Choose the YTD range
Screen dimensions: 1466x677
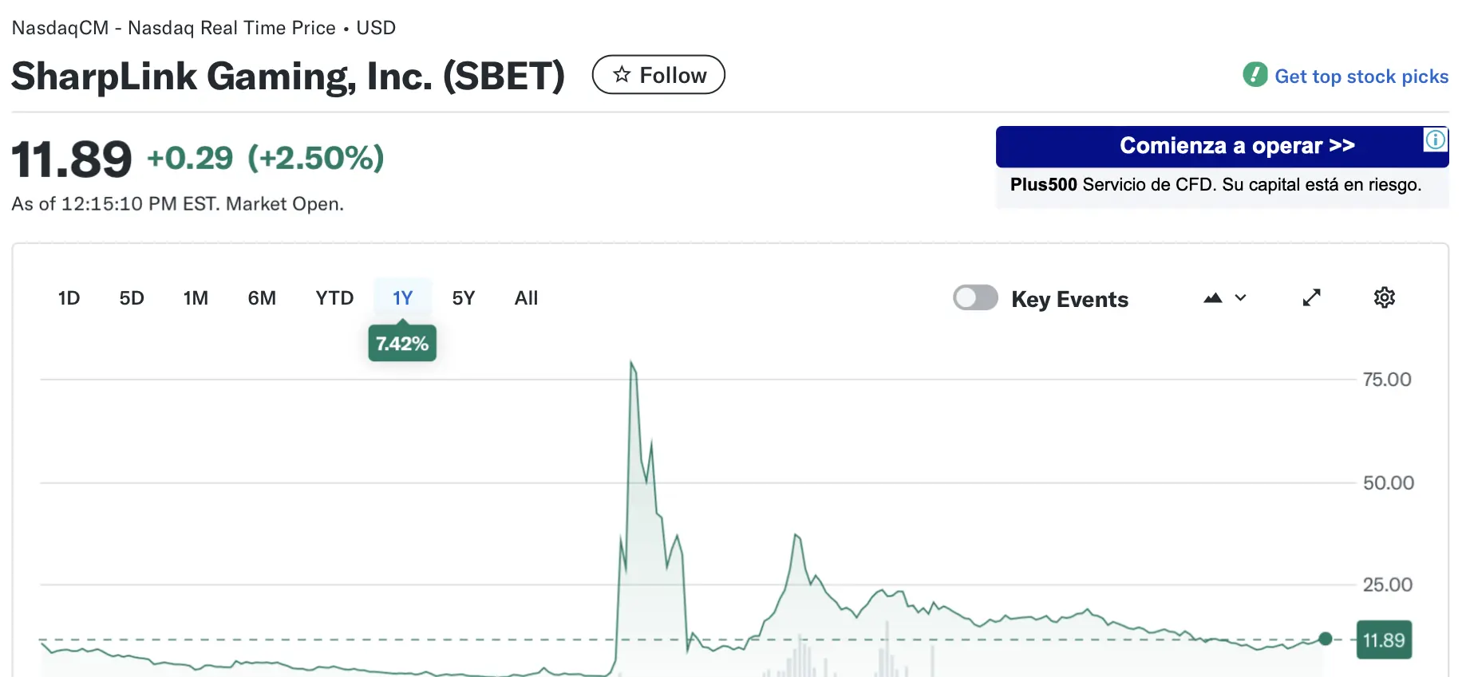point(334,298)
